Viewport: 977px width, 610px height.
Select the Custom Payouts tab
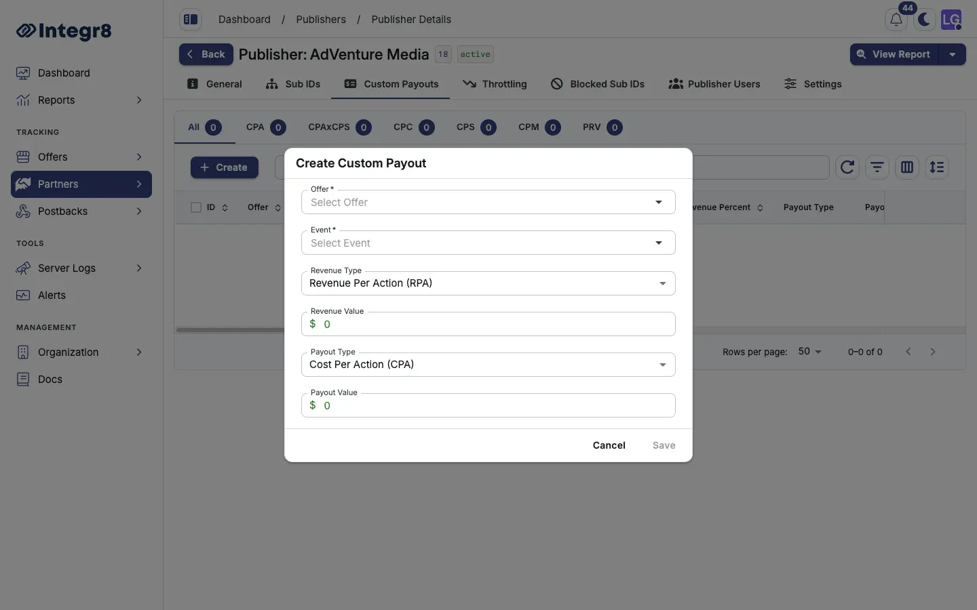tap(391, 84)
